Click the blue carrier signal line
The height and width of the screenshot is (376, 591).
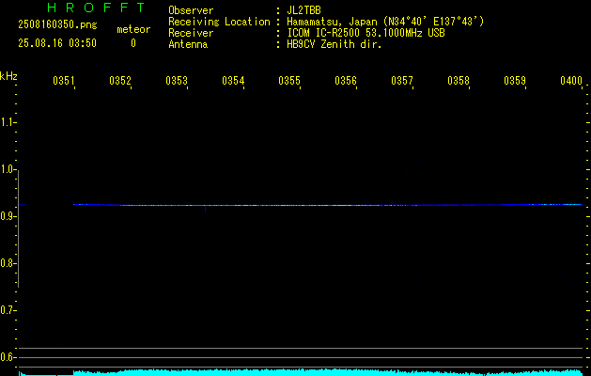(x=328, y=205)
